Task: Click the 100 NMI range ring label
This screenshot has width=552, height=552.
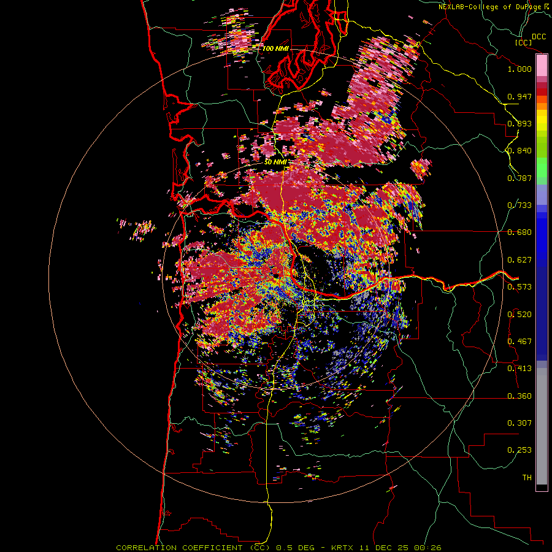Action: 275,48
